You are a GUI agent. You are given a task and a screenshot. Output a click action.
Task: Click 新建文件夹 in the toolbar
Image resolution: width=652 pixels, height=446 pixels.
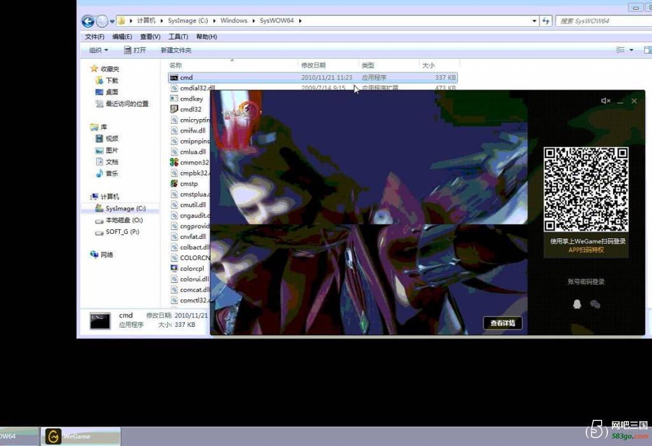[176, 50]
